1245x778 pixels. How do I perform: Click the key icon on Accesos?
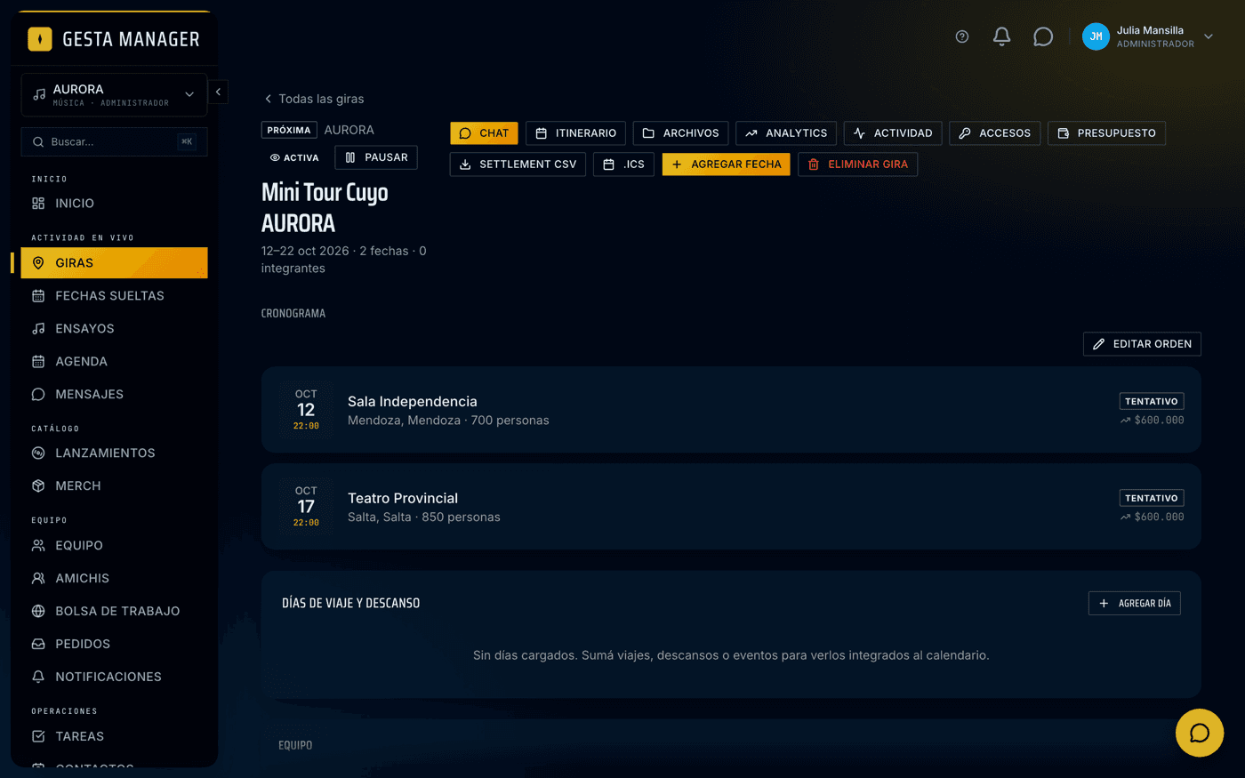[x=965, y=133]
